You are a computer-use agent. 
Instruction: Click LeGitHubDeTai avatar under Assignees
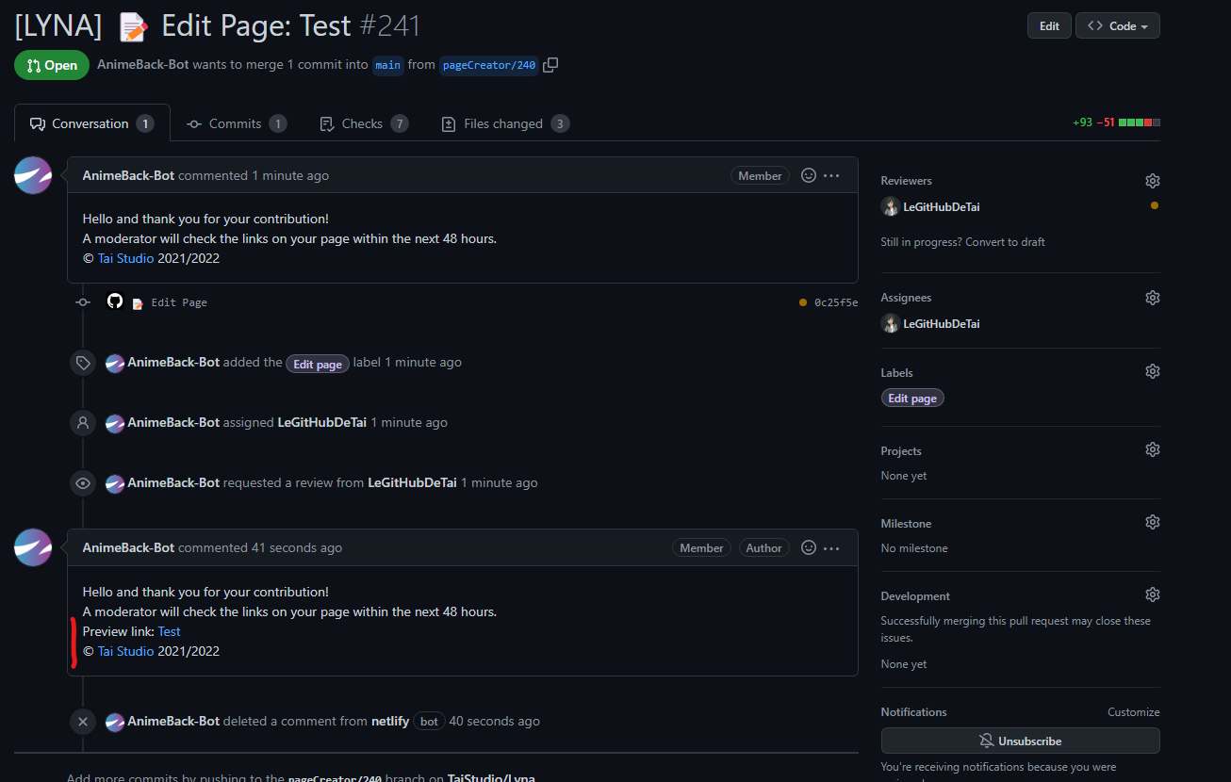(x=890, y=323)
